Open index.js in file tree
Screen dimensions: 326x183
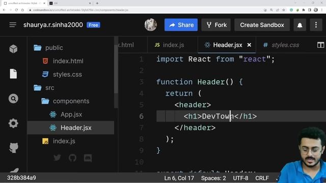click(70, 141)
